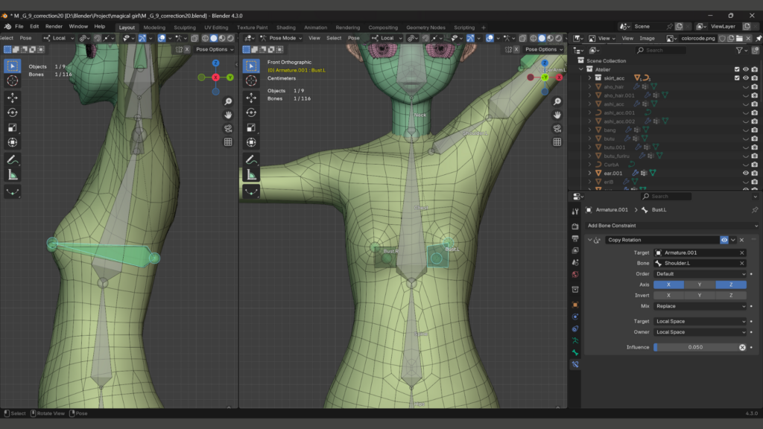Screen dimensions: 763x429
Task: Select the Cursor tool in left viewport
Action: point(13,80)
